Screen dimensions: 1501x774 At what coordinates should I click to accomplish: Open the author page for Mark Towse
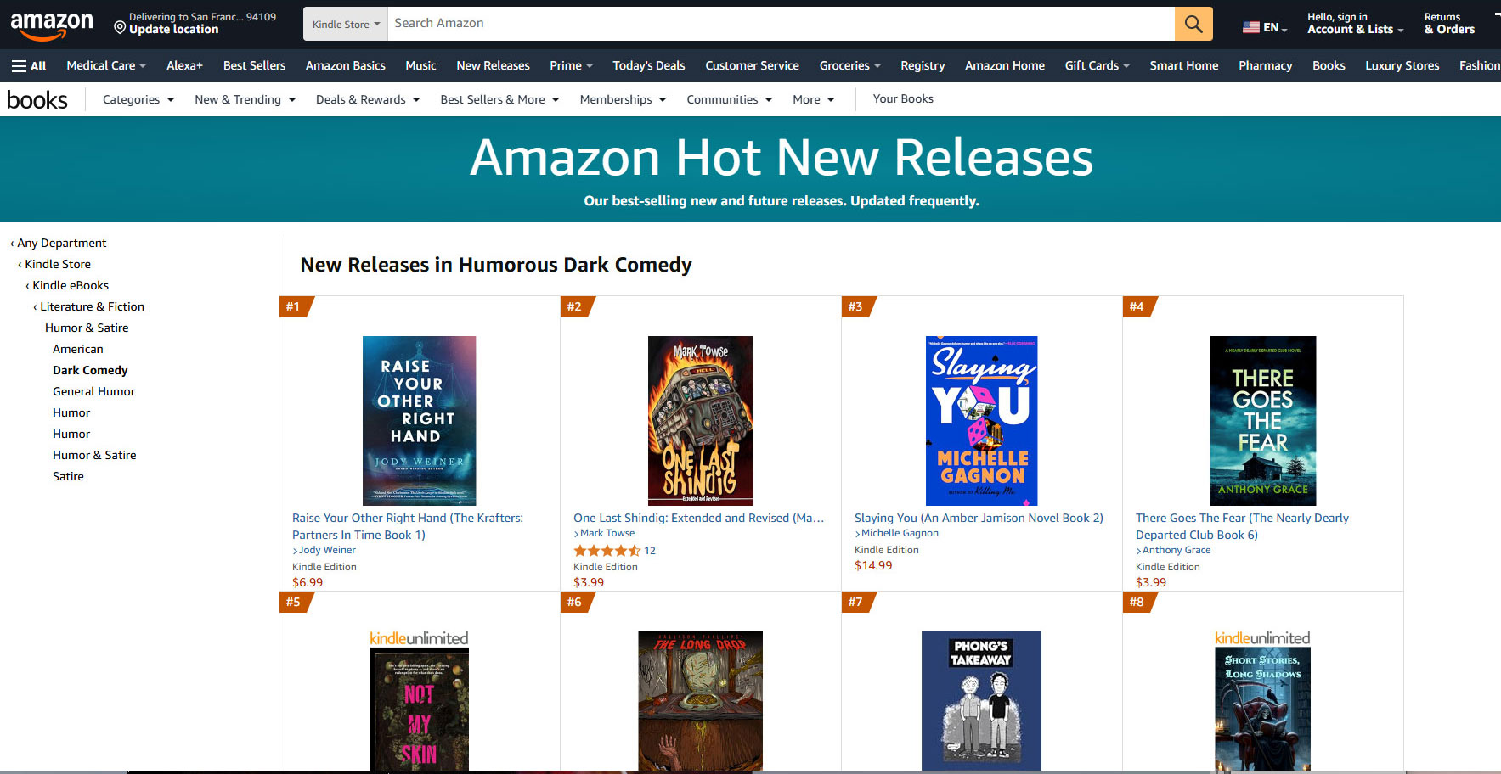tap(608, 533)
